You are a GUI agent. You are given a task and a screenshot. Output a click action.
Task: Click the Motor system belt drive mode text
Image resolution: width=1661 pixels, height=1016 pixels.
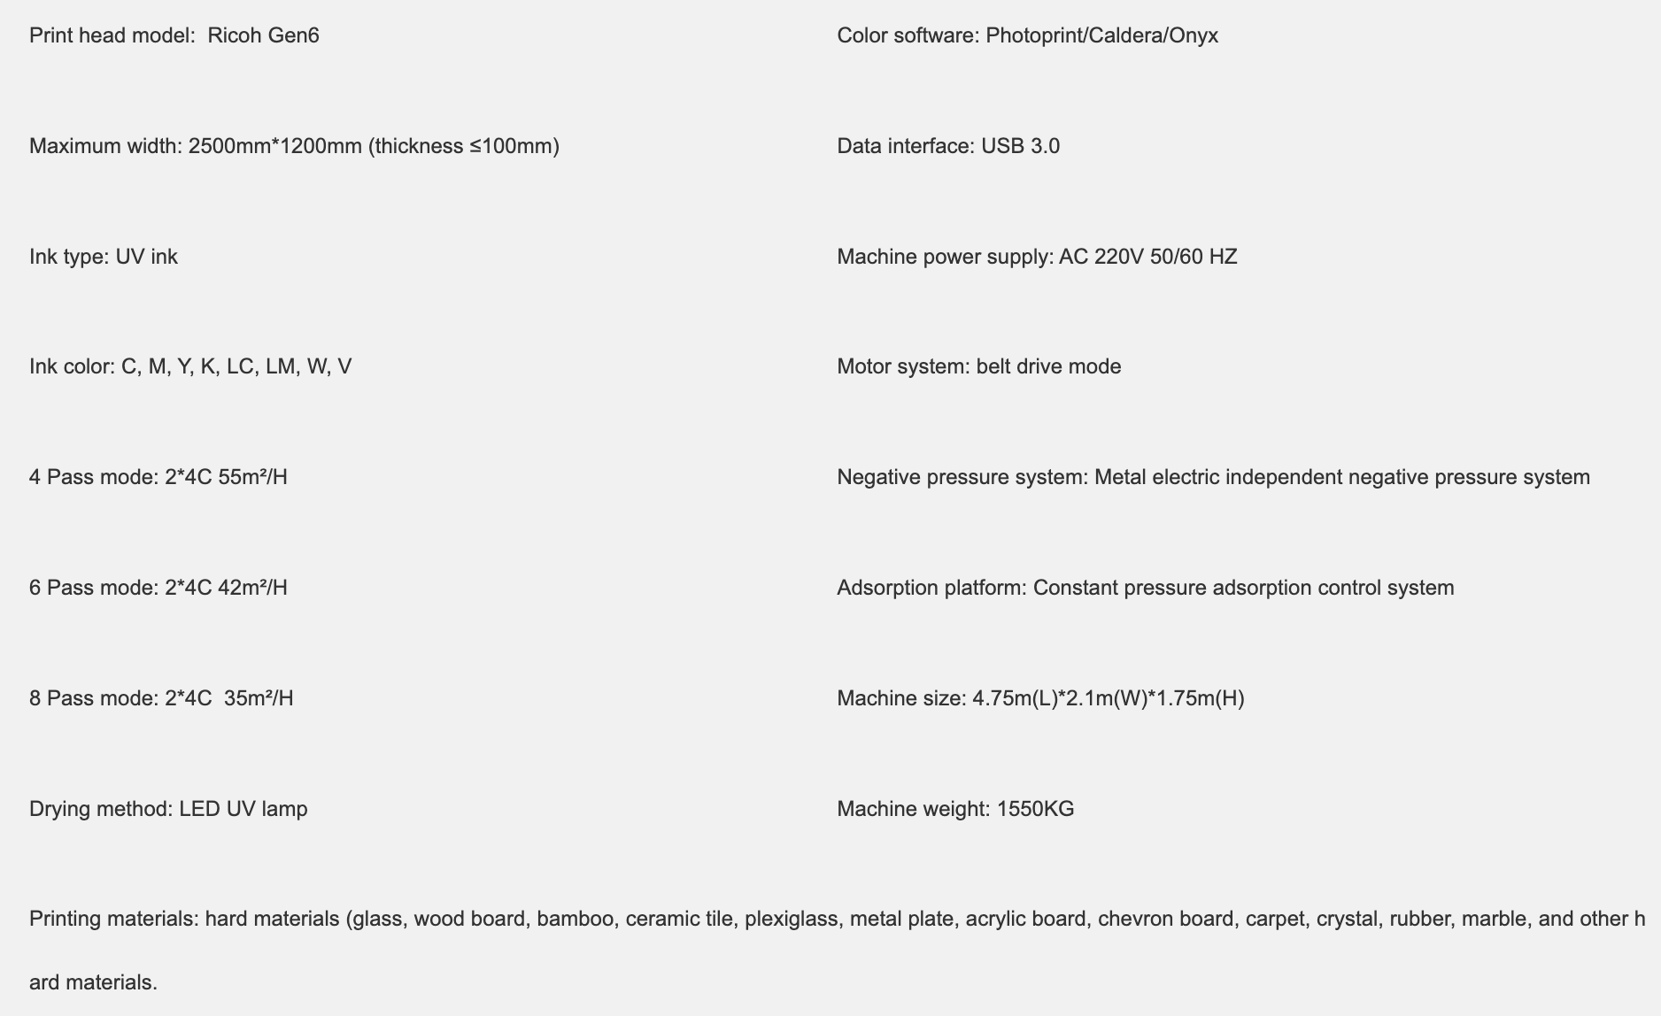coord(978,366)
